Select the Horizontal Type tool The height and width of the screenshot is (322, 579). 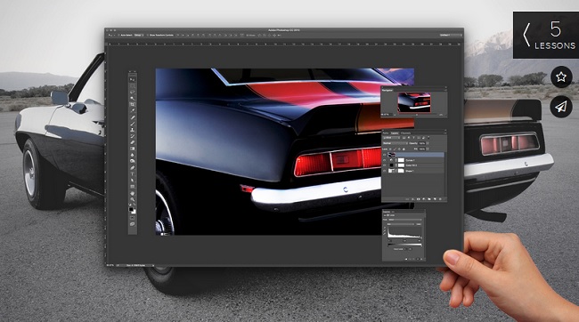(132, 174)
